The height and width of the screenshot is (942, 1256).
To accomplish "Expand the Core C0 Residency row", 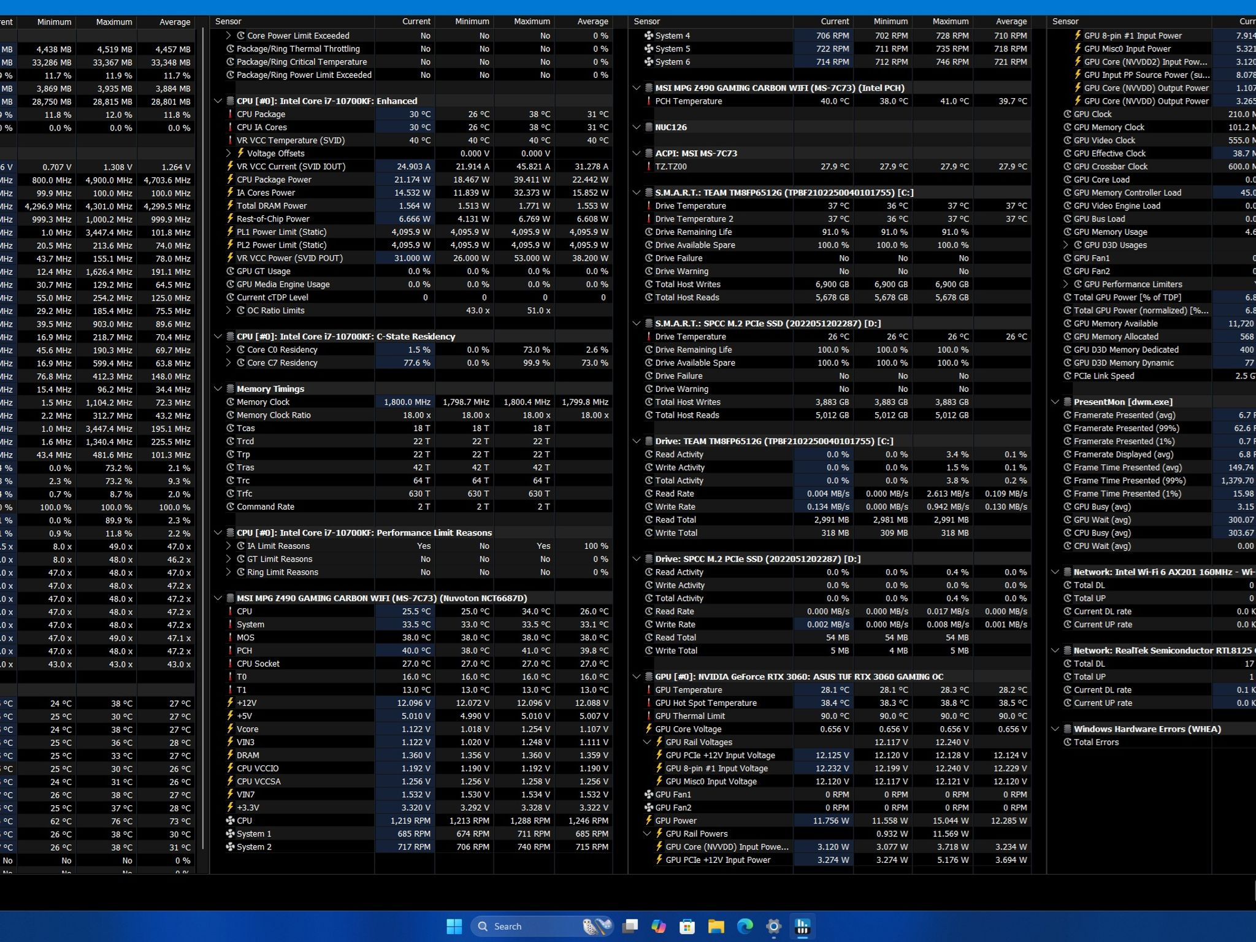I will point(229,350).
